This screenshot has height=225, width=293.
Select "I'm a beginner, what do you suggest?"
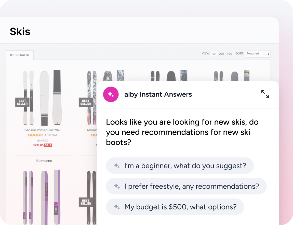tap(180, 166)
